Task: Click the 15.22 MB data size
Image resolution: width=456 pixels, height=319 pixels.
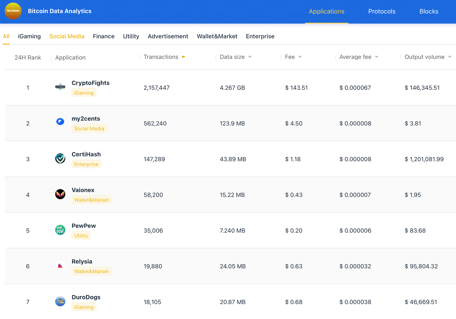Action: 232,195
